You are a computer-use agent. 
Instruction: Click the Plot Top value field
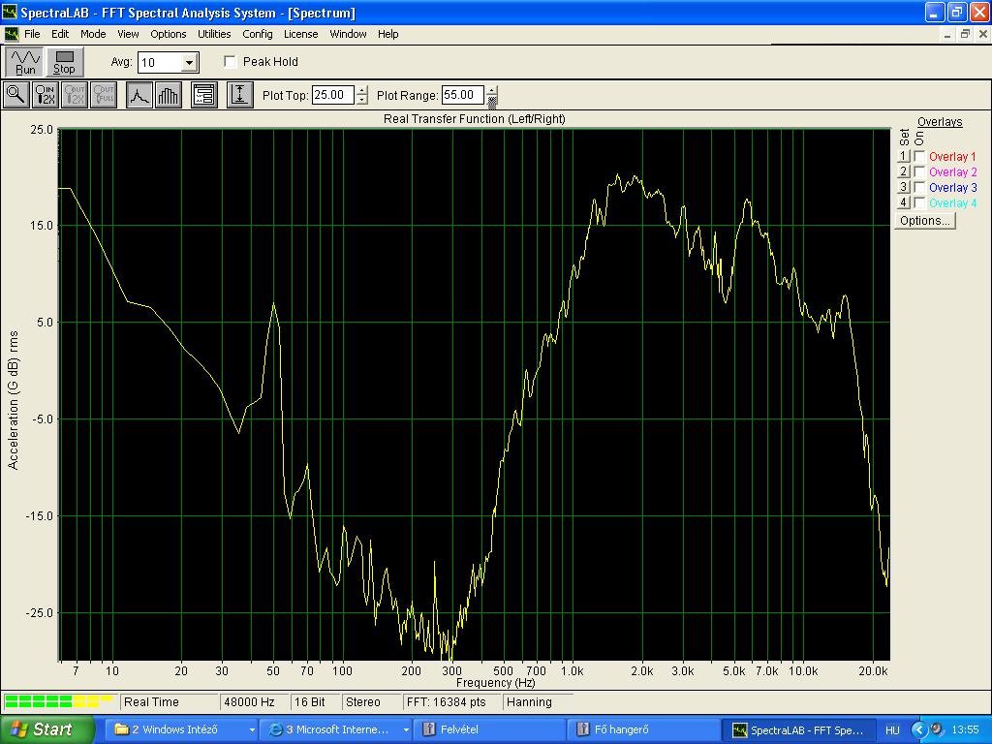tap(333, 95)
